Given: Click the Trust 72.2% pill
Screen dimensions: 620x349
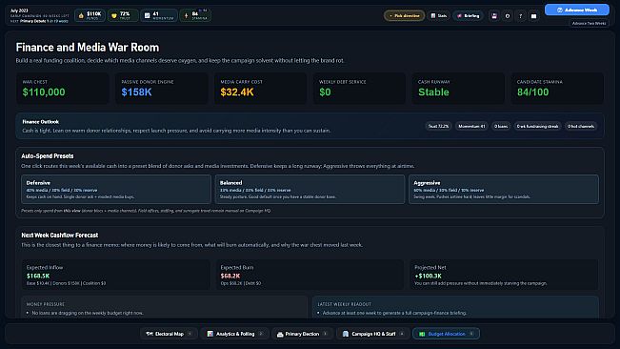Looking at the screenshot, I should click(438, 126).
